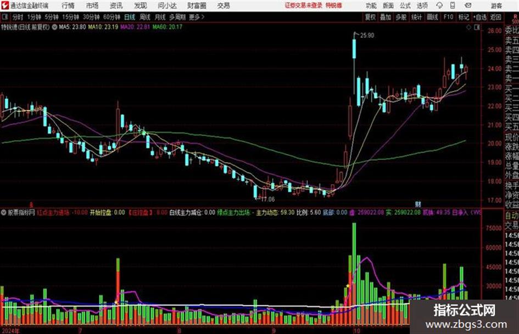This screenshot has height=334, width=519.
Task: Click the 25.90 high price marker
Action: pos(367,36)
